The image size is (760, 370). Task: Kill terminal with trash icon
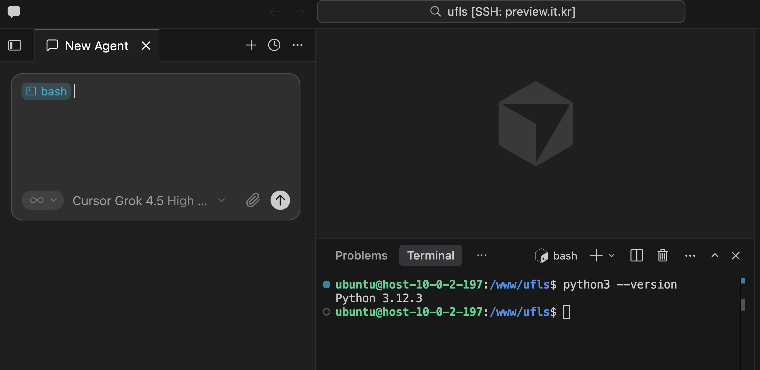[663, 255]
